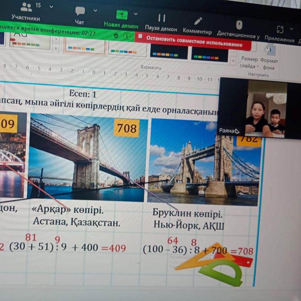The height and width of the screenshot is (301, 301).
Task: Expand the themes gallery more arrow
Action: click(56, 48)
